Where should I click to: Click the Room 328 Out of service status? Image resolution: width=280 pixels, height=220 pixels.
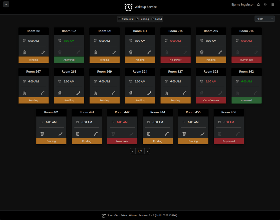[211, 101]
